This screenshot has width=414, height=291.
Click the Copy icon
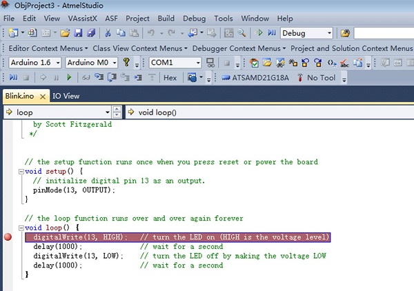[121, 32]
